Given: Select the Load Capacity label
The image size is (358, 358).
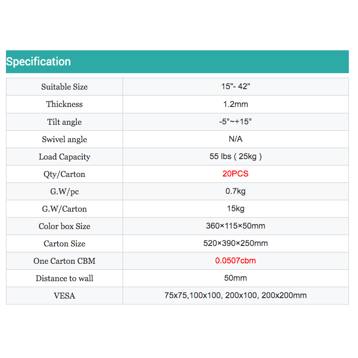Looking at the screenshot, I should point(64,157).
